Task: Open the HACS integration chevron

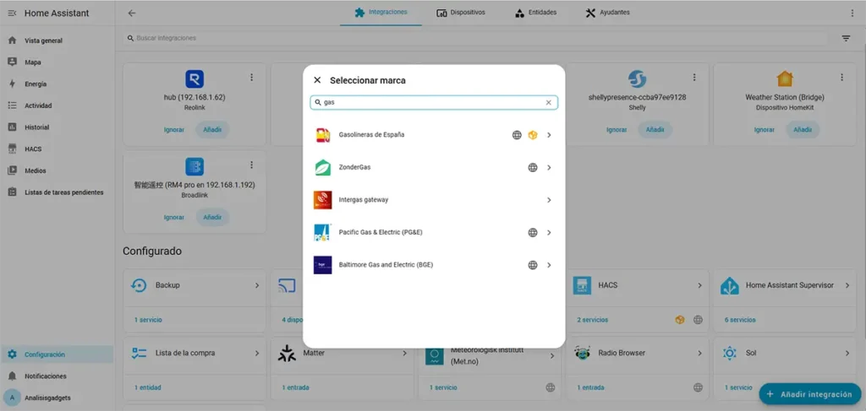Action: tap(699, 285)
